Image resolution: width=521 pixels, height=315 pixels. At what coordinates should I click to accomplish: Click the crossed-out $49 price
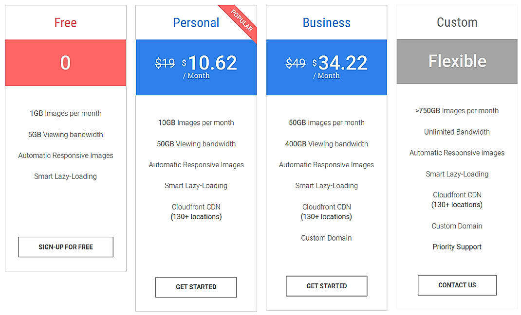(x=296, y=63)
